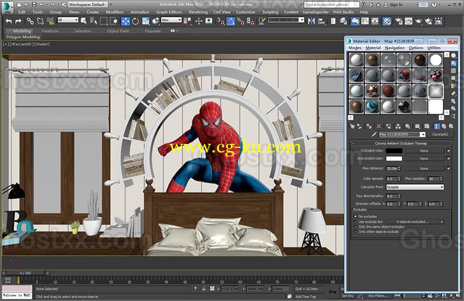Image resolution: width=464 pixels, height=301 pixels.
Task: Toggle the selection lock padlock icon
Action: coord(204,289)
